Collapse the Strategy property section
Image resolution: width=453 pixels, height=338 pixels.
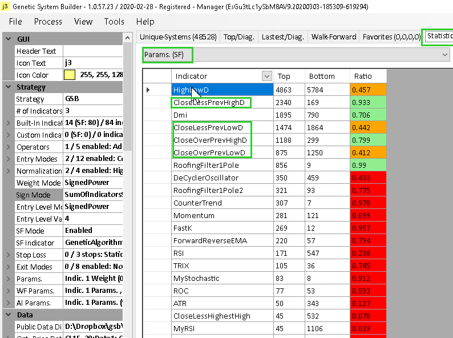tap(8, 87)
